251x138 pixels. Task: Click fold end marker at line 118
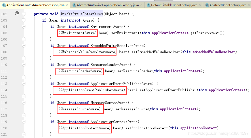click(x=24, y=115)
